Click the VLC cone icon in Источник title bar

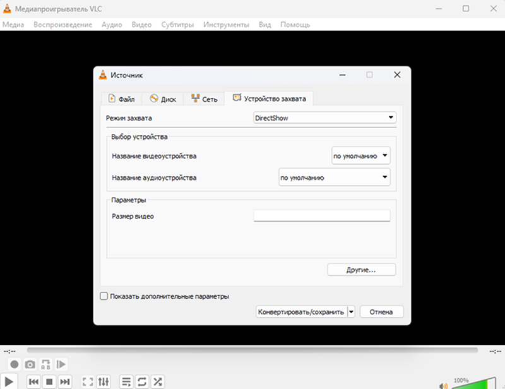tap(103, 75)
